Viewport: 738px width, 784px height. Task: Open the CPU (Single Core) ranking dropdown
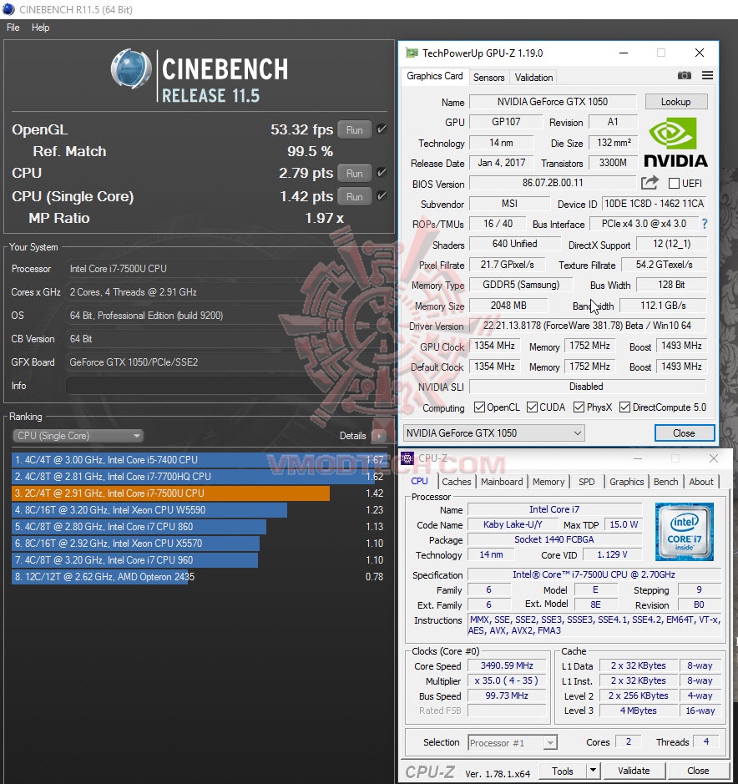click(78, 436)
